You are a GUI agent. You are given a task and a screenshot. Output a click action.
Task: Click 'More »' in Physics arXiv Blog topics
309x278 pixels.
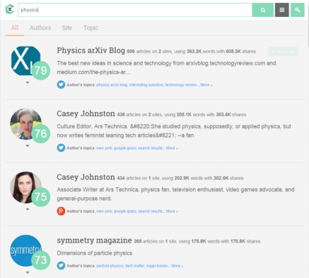(206, 85)
